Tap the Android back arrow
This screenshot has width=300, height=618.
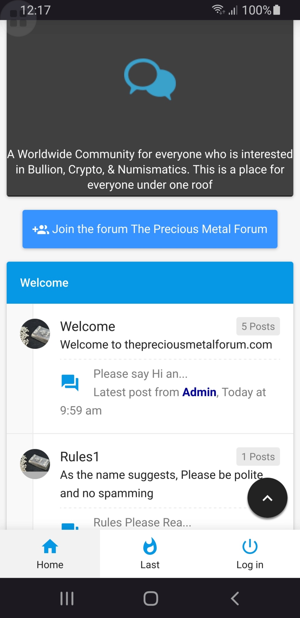pyautogui.click(x=235, y=598)
